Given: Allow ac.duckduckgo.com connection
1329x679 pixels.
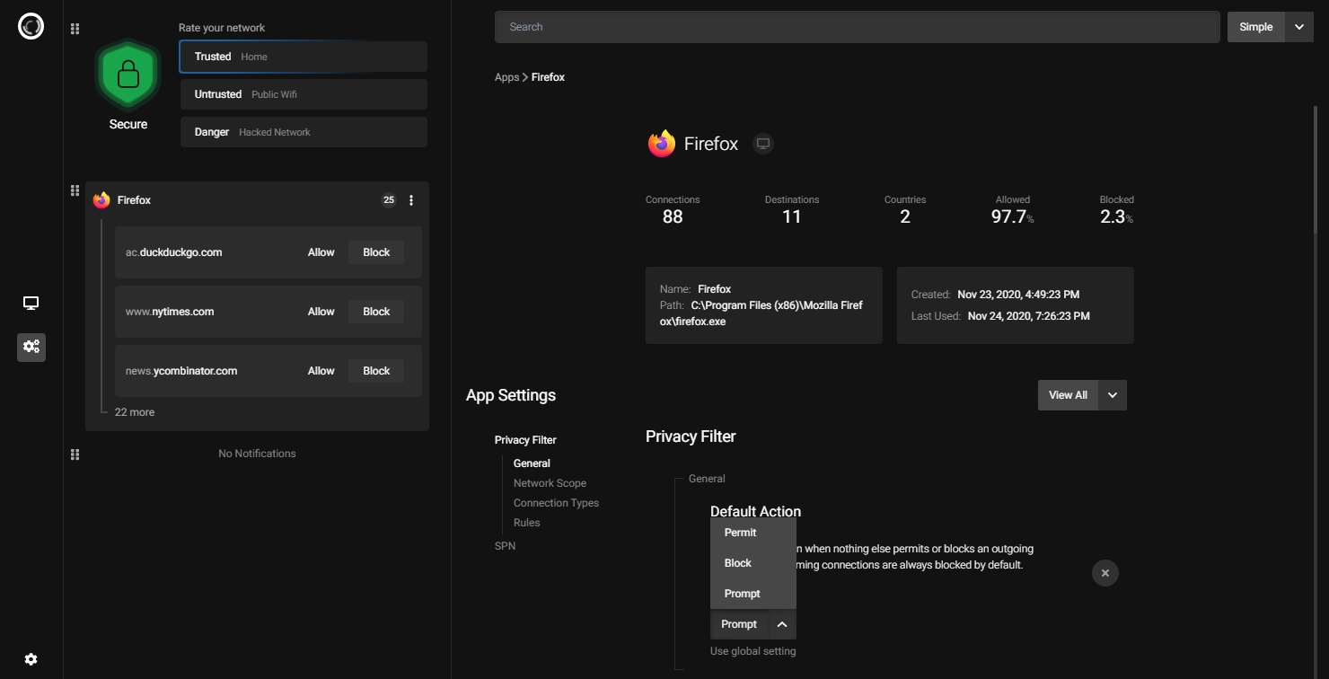Looking at the screenshot, I should (321, 252).
